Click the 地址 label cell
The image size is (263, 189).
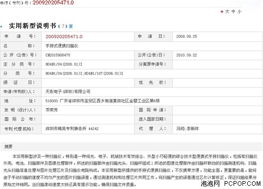pyautogui.click(x=21, y=101)
